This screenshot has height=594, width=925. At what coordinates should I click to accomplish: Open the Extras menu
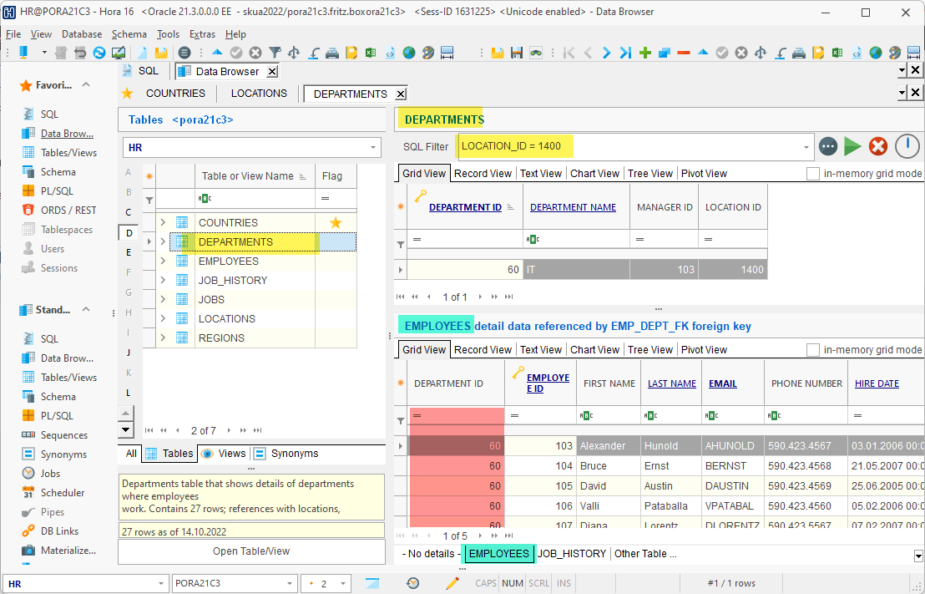coord(202,34)
